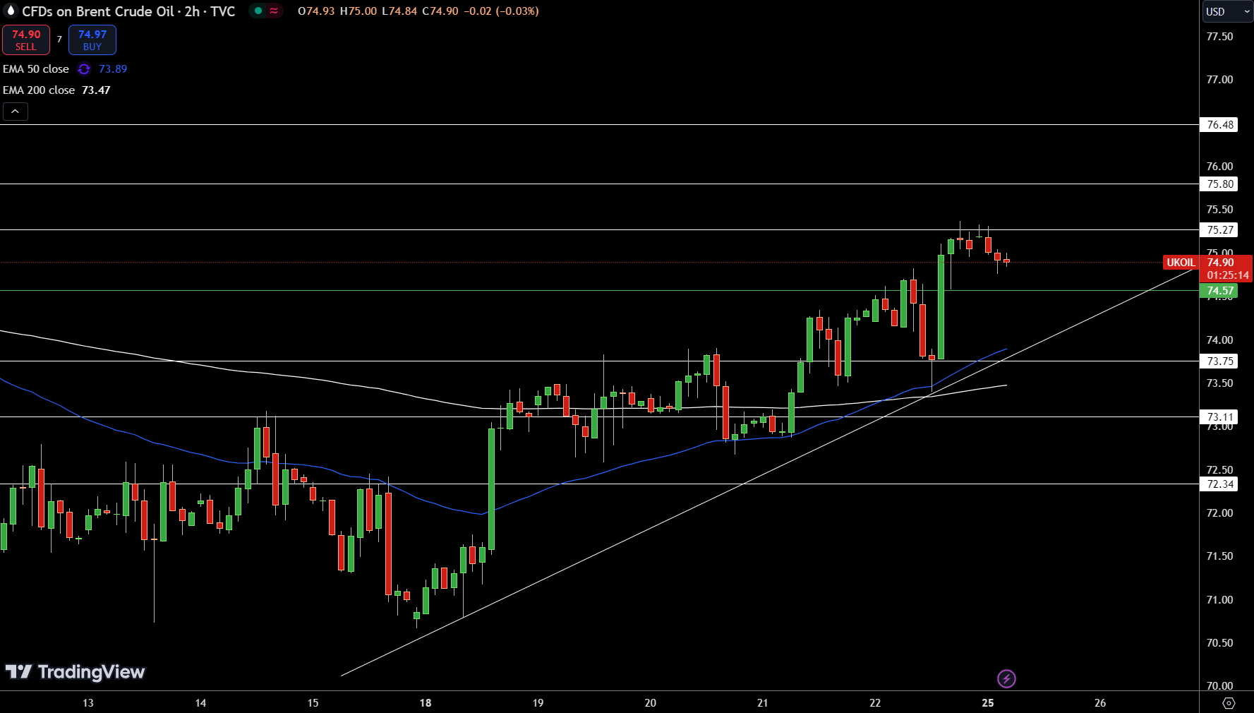The height and width of the screenshot is (713, 1254).
Task: Click the date 13 on time axis
Action: point(88,703)
